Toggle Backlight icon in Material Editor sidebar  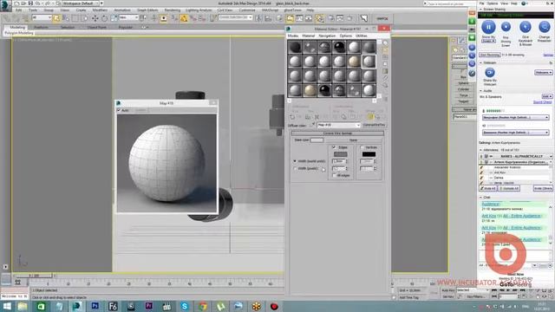(385, 50)
